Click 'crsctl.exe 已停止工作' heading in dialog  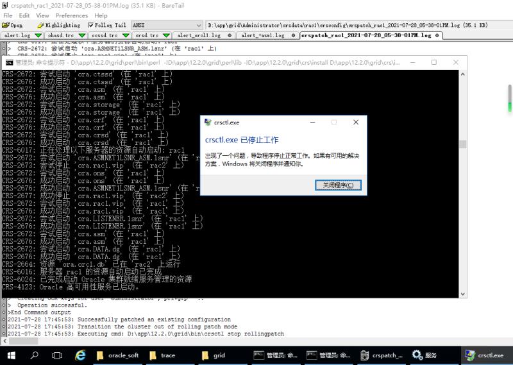coord(242,140)
